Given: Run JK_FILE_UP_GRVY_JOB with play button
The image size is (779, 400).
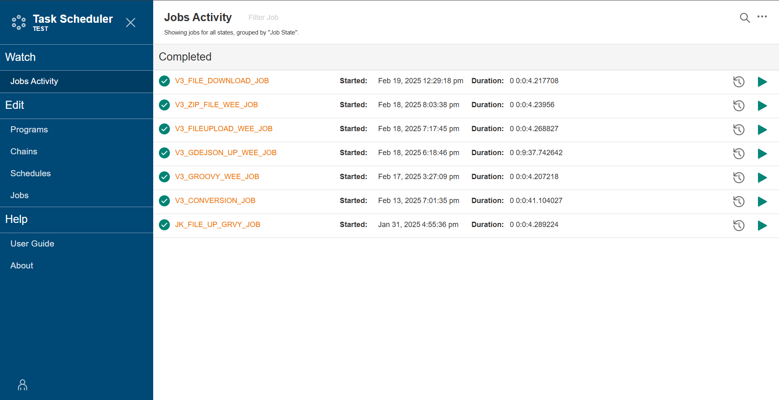Looking at the screenshot, I should [762, 225].
